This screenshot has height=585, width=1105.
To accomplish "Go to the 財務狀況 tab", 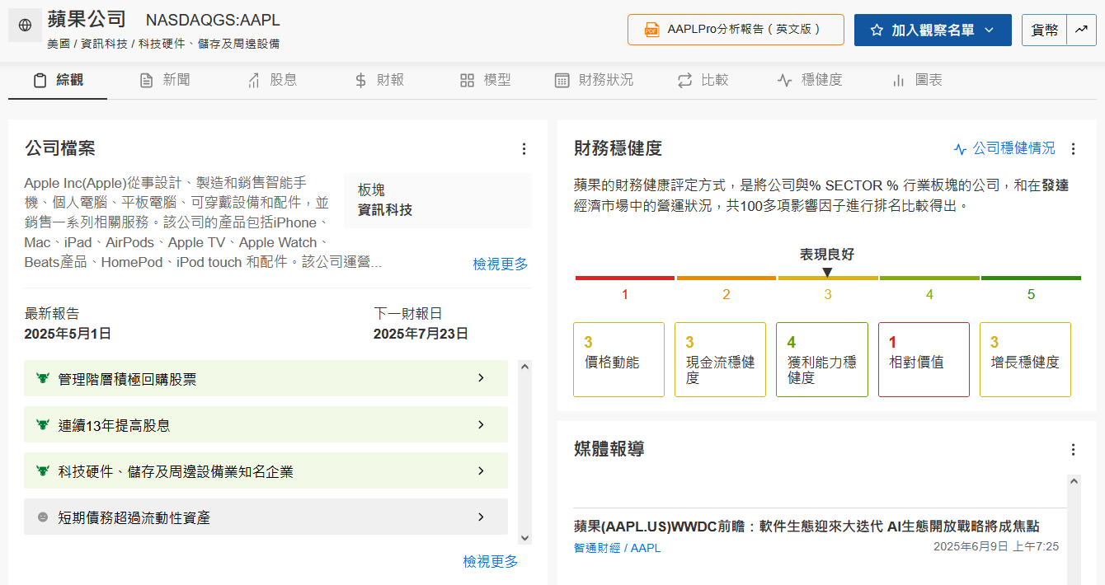I will tap(594, 80).
